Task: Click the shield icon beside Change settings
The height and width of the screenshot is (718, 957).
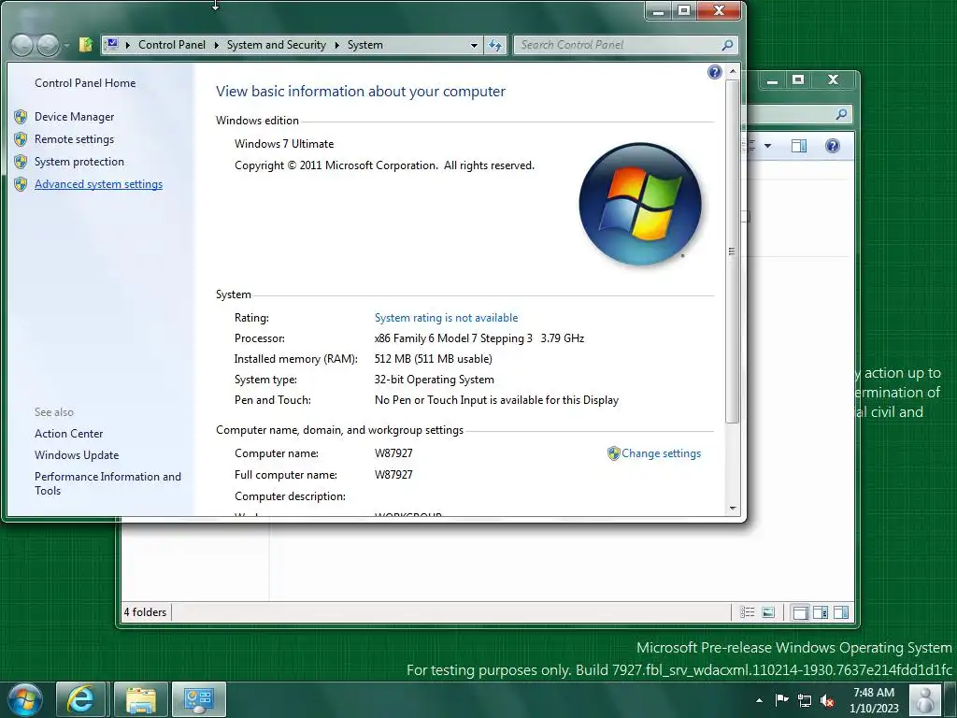Action: pos(613,453)
